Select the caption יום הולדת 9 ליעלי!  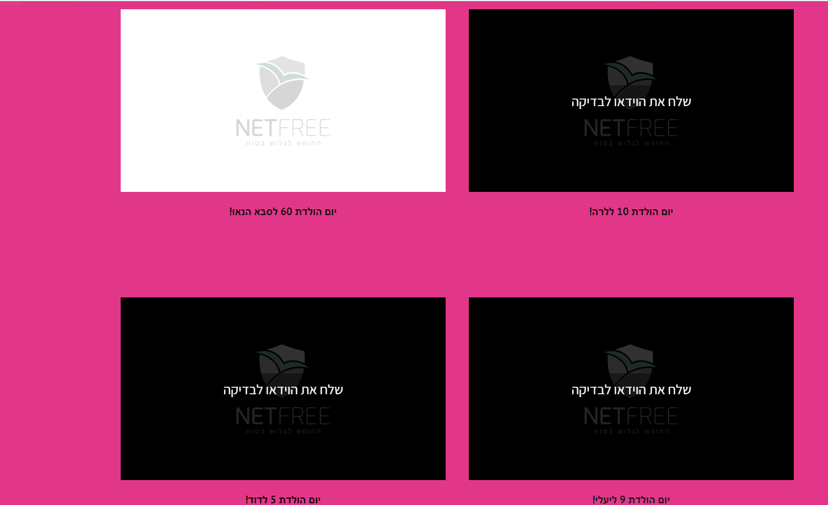click(x=631, y=499)
